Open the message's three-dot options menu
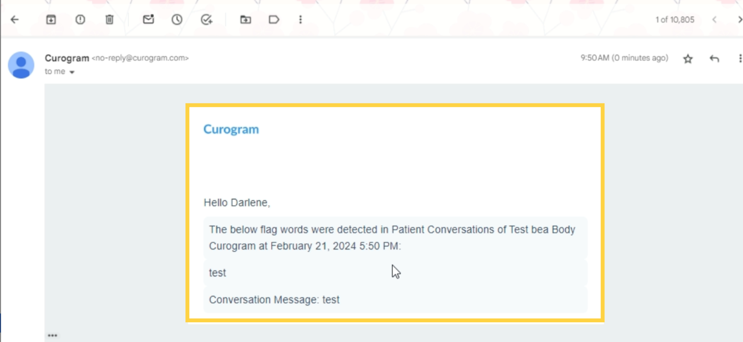Image resolution: width=743 pixels, height=342 pixels. [x=740, y=58]
